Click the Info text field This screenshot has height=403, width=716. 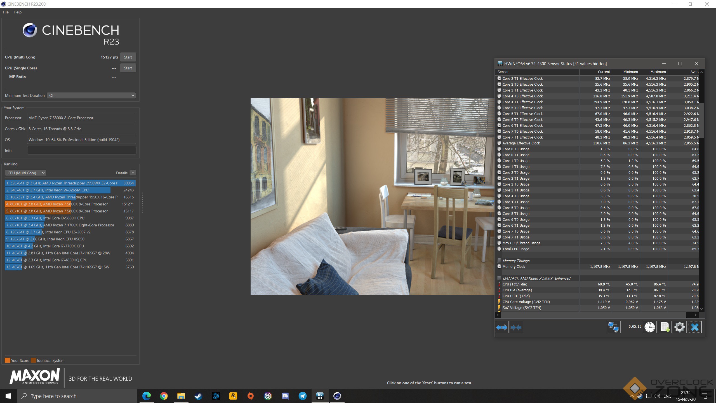[x=81, y=151]
